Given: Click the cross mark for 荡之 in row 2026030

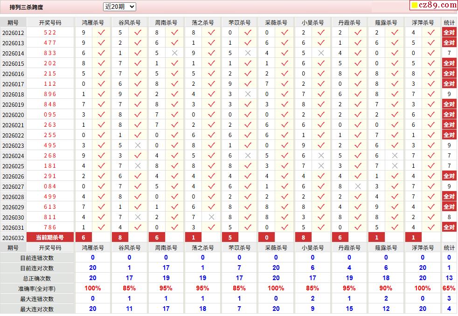Looking at the screenshot, I should [x=211, y=217].
